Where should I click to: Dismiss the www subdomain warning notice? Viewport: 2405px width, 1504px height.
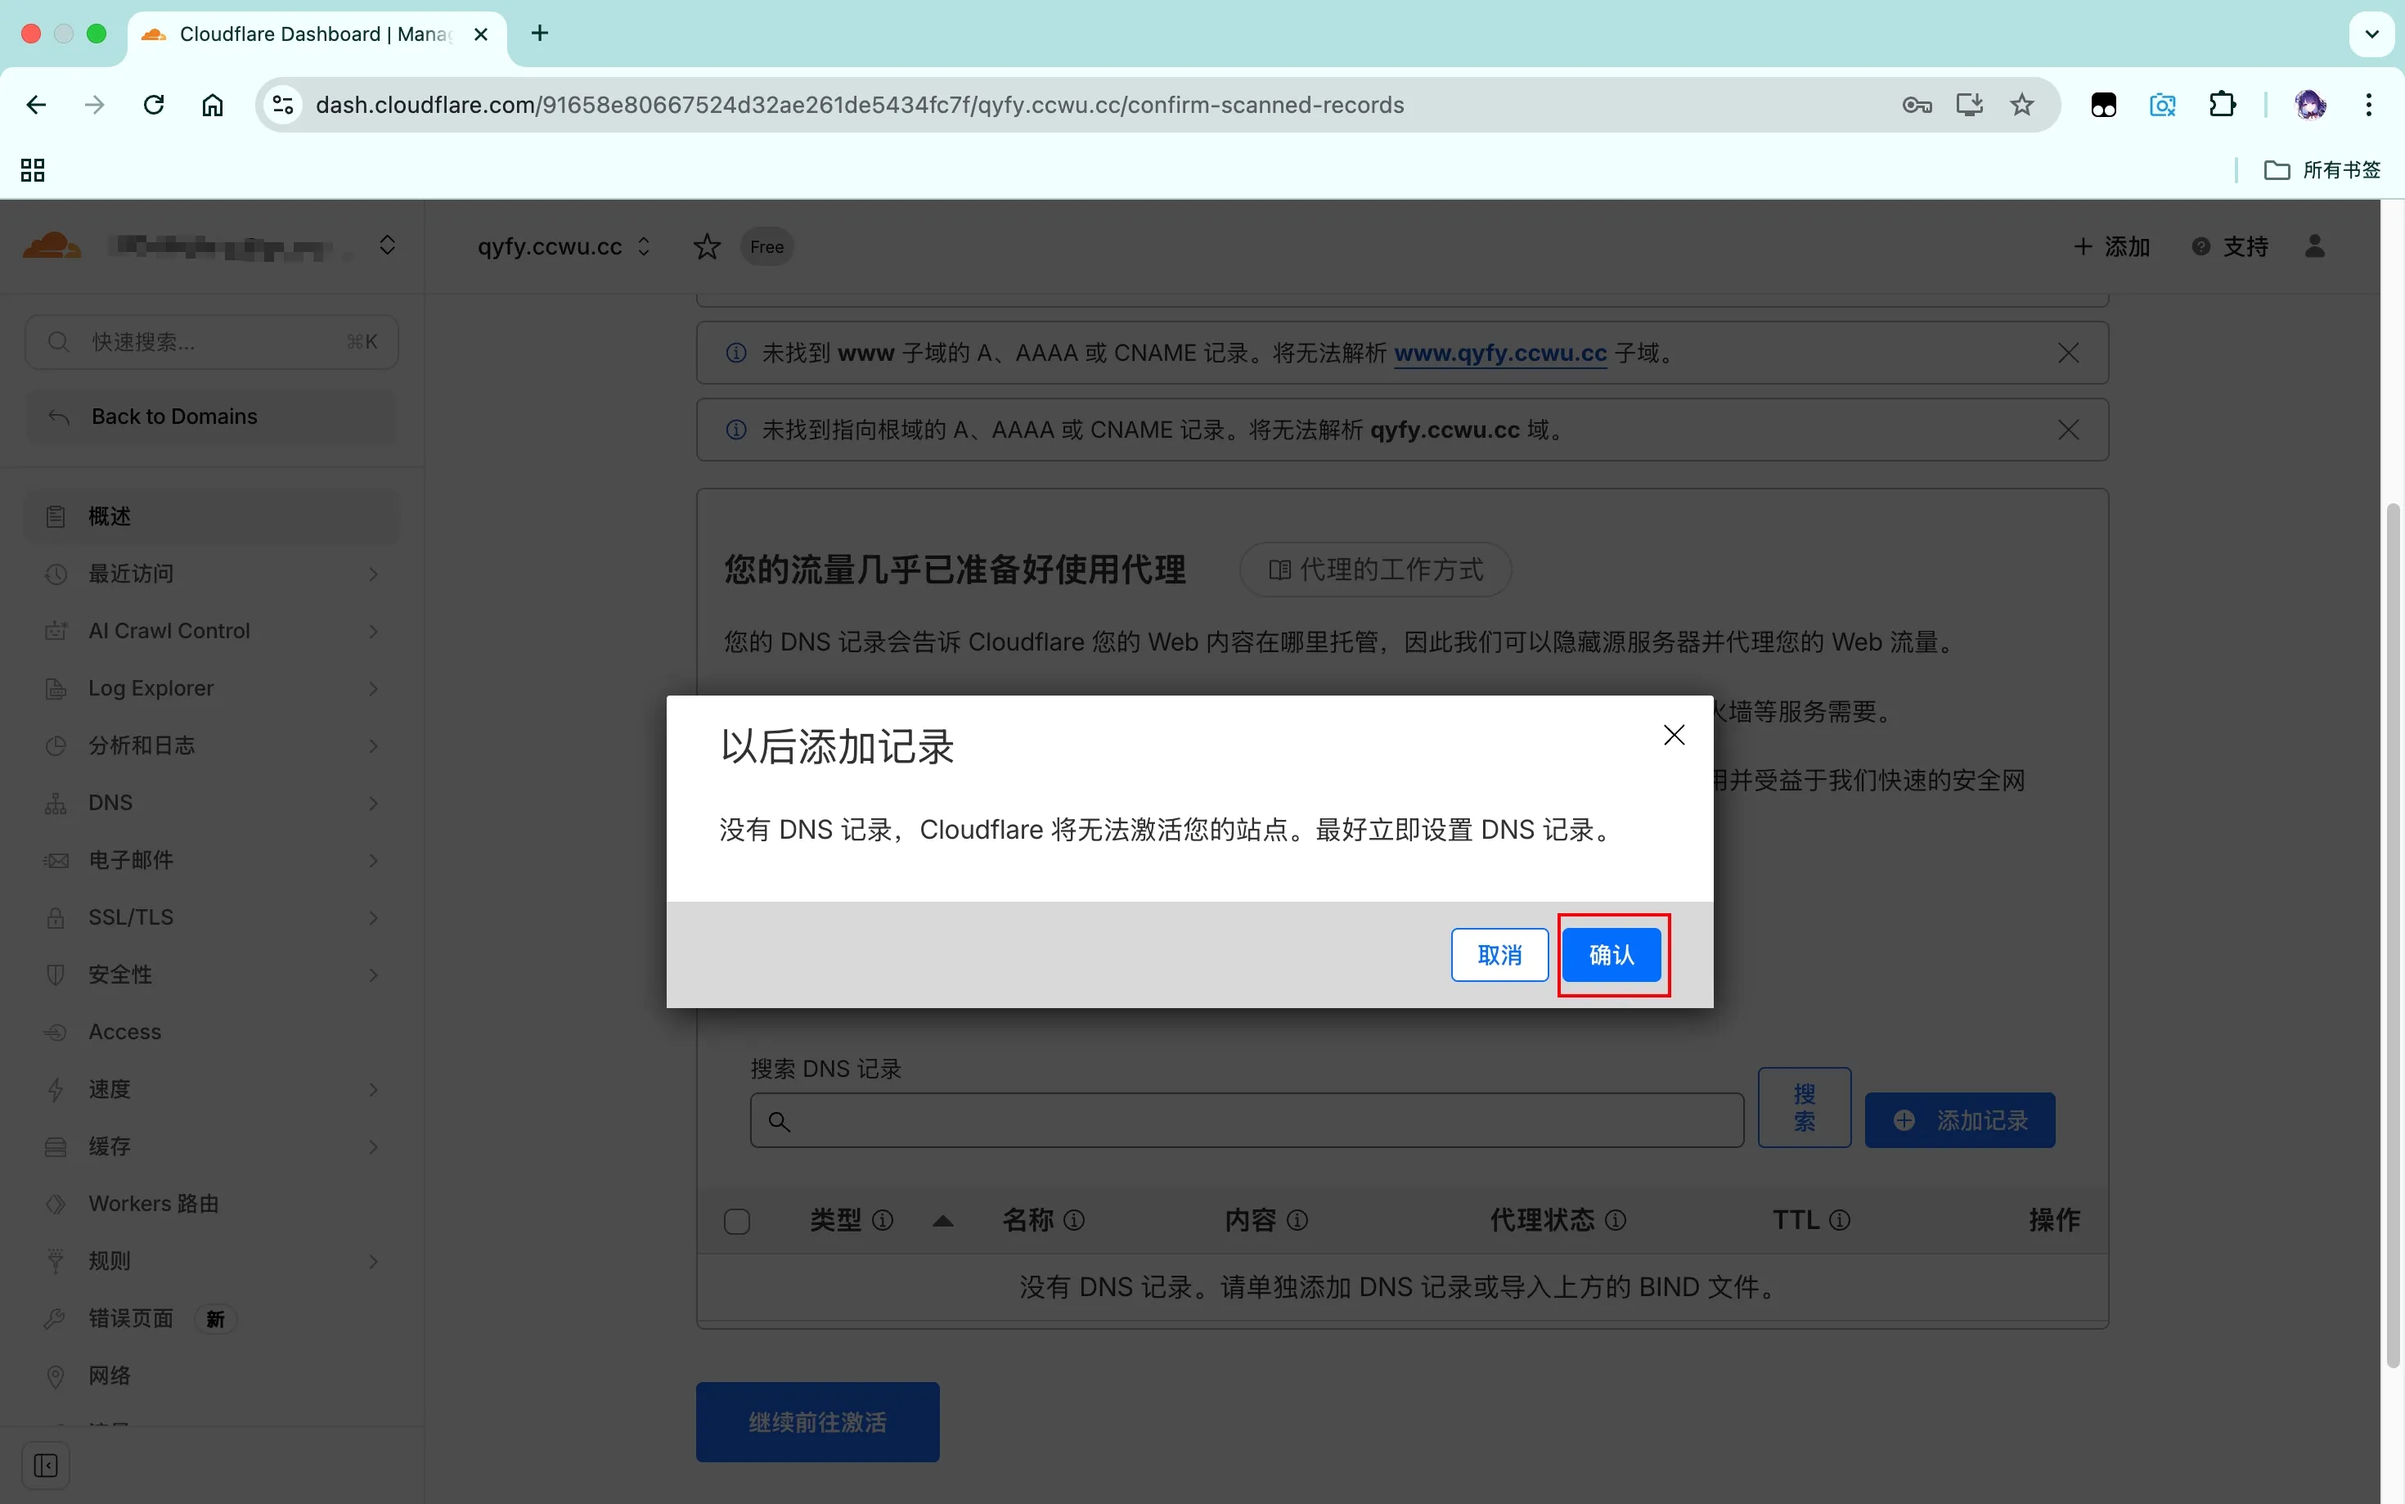click(x=2068, y=353)
